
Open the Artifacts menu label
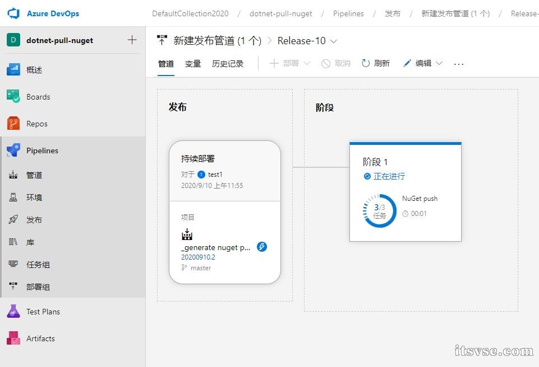[x=40, y=338]
